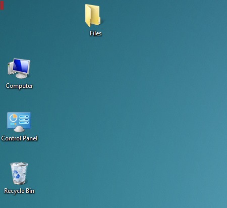Click the Recycle Bin's metal base
The image size is (227, 208).
(x=19, y=182)
